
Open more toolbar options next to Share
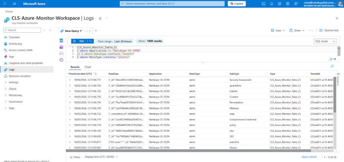[311, 30]
